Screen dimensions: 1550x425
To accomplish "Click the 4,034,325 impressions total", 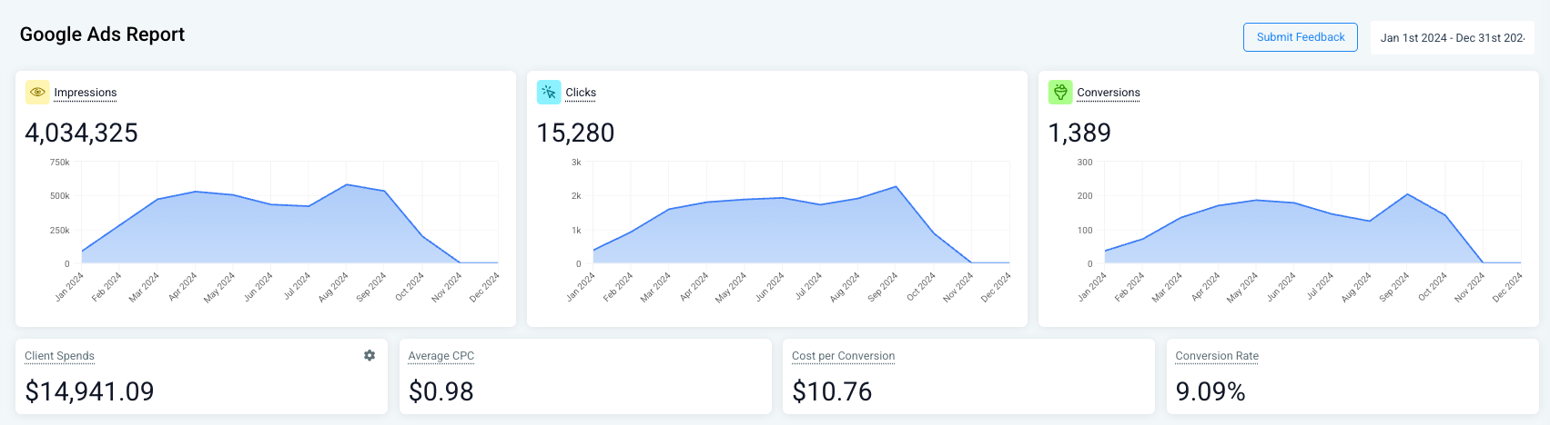I will tap(82, 133).
